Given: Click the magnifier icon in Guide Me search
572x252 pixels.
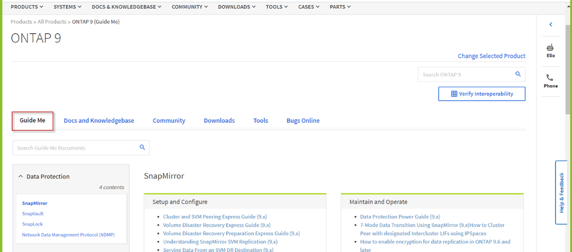Looking at the screenshot, I should point(142,147).
